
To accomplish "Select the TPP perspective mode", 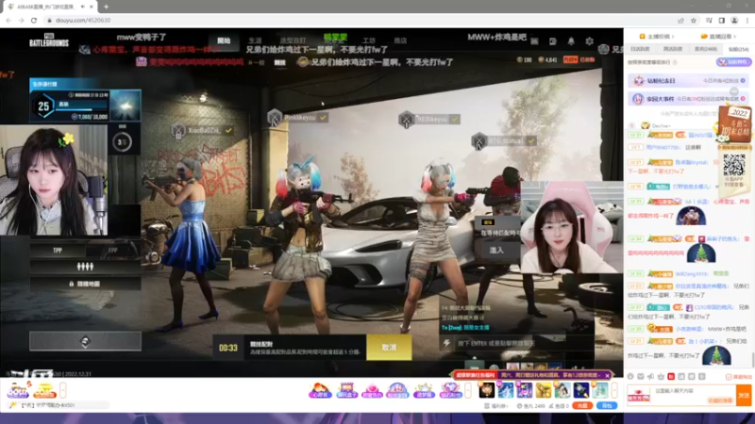I will coord(58,251).
